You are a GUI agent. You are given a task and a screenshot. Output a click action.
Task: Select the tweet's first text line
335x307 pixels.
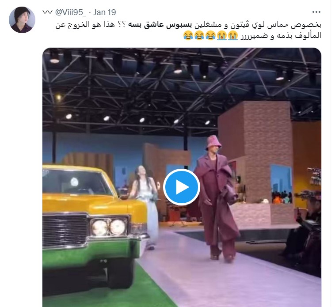pyautogui.click(x=188, y=25)
